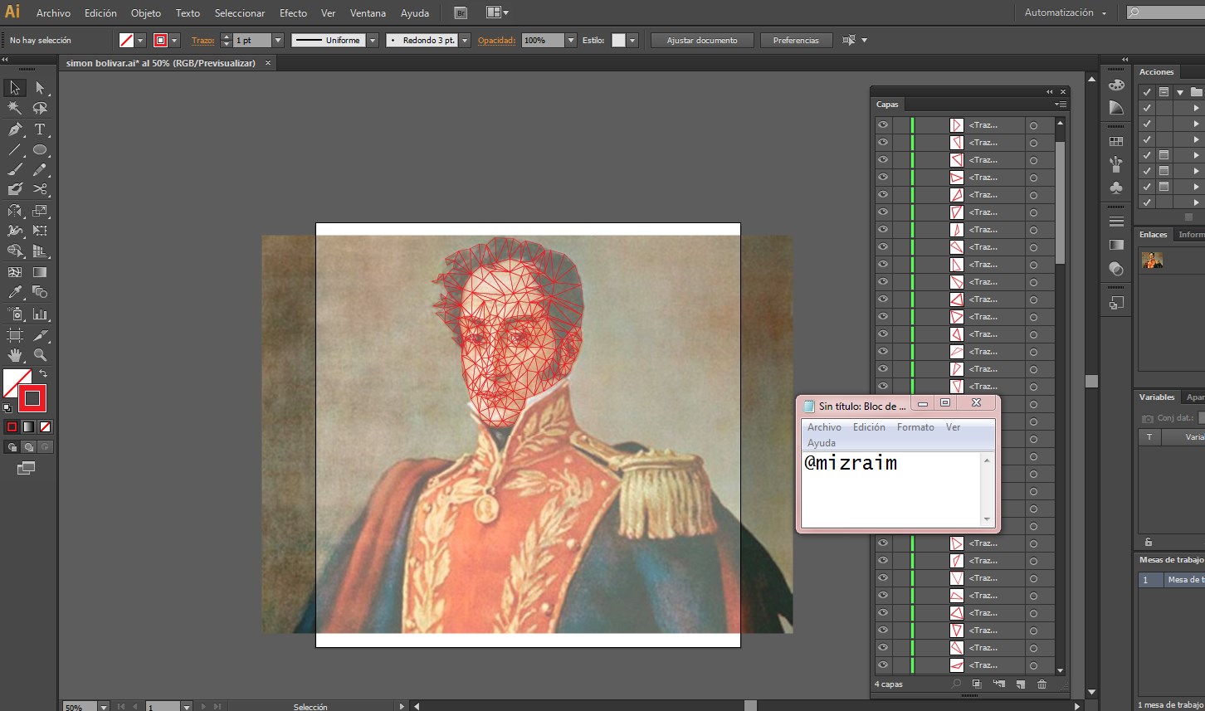Open the Symbols clover icon in dock
Screen dimensions: 1205x711
[1116, 187]
